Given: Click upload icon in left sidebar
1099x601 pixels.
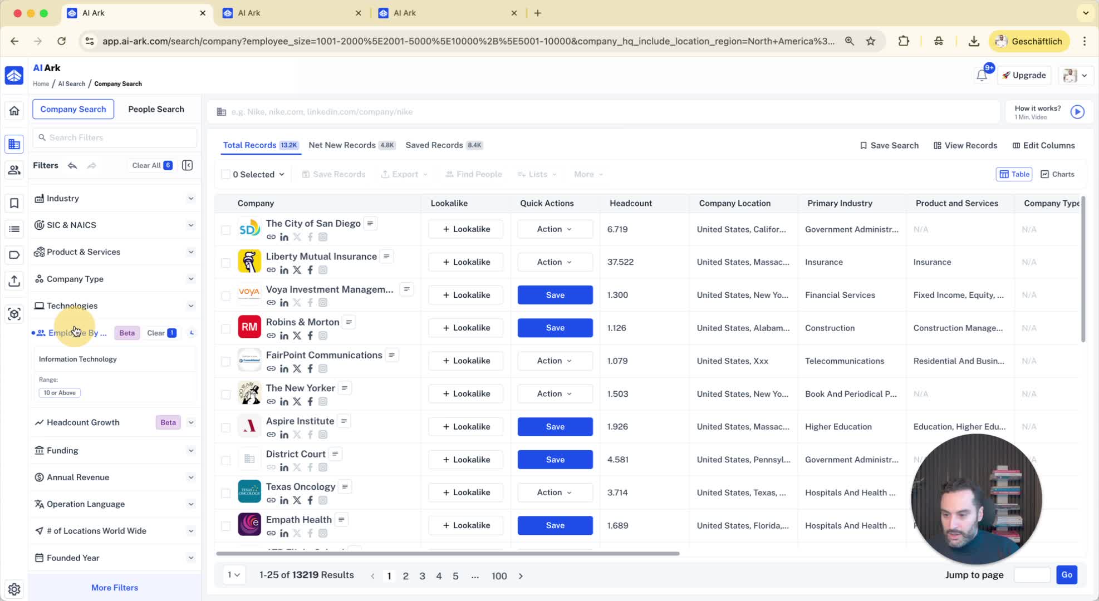Looking at the screenshot, I should [14, 281].
